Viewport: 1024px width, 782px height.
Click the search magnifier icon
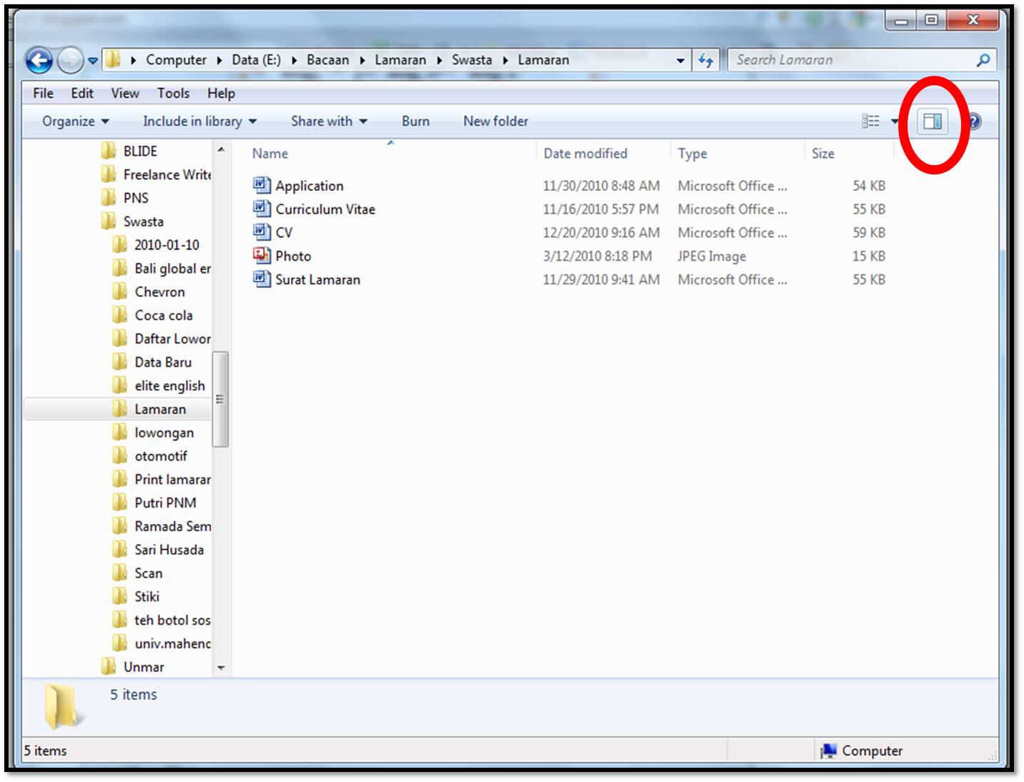tap(983, 61)
